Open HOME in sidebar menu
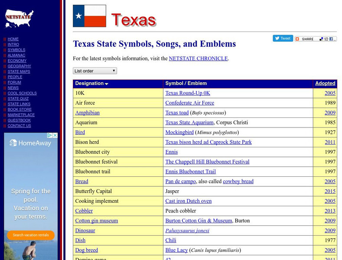The width and height of the screenshot is (342, 260). [13, 39]
